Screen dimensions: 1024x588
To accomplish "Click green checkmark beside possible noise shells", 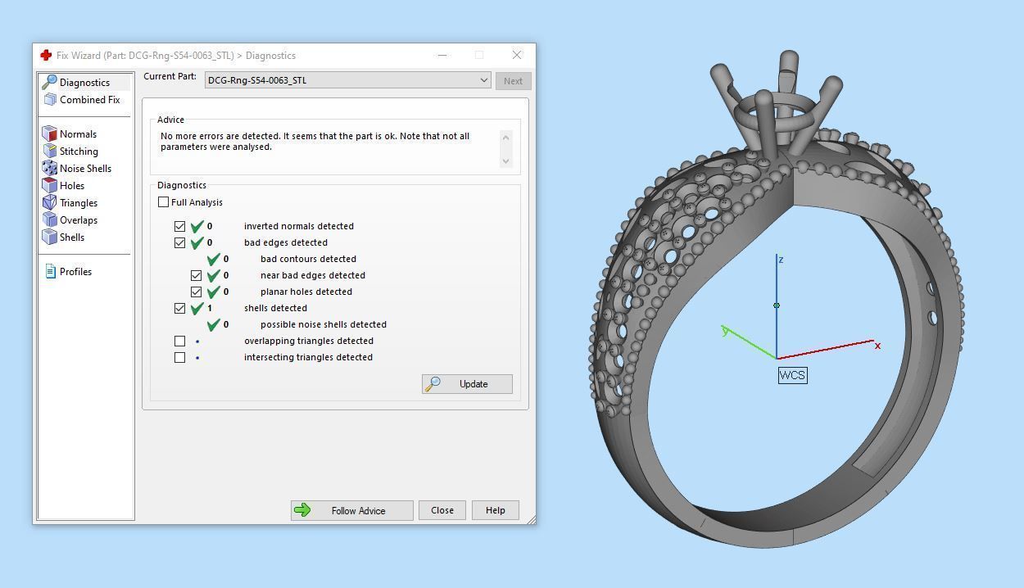I will point(213,324).
